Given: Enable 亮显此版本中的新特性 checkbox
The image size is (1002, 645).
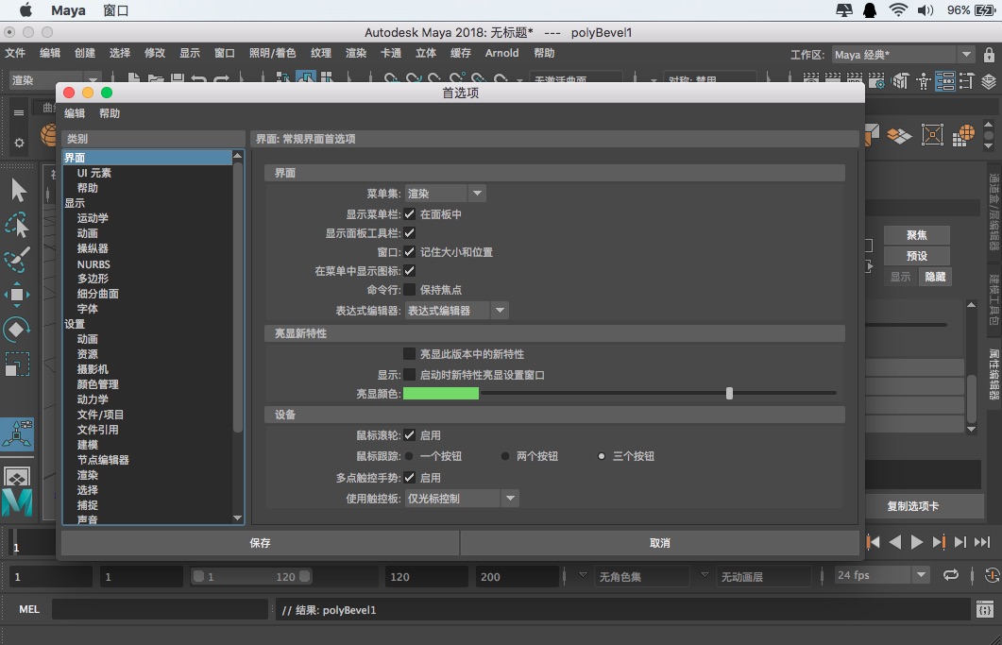Looking at the screenshot, I should (410, 355).
